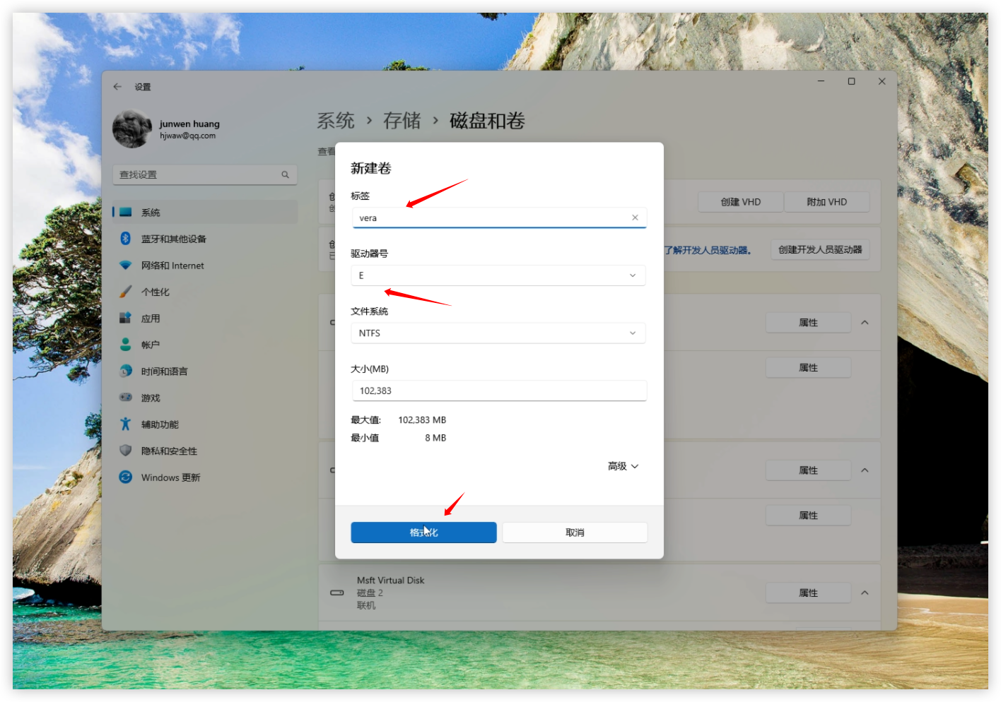Image resolution: width=1001 pixels, height=702 pixels.
Task: Expand the 高级 advanced options
Action: click(x=623, y=466)
